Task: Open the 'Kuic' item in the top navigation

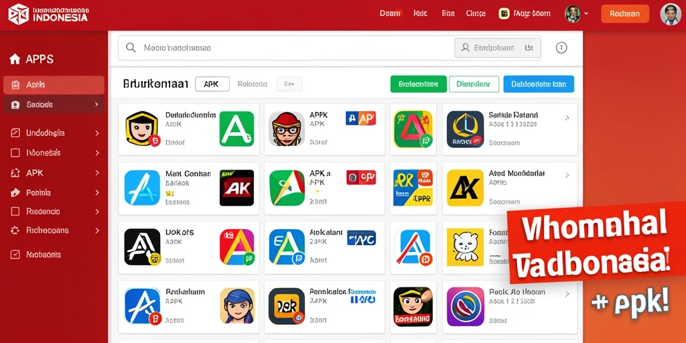Action: [x=420, y=13]
